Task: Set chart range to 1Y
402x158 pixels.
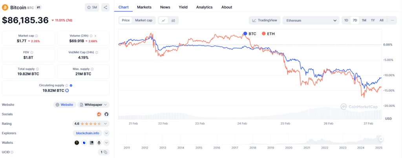Action: (373, 20)
